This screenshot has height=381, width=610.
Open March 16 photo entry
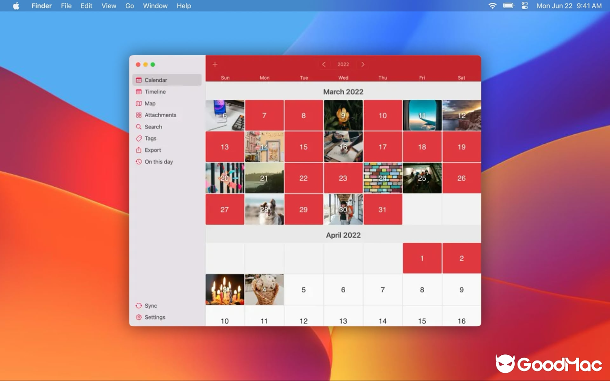tap(343, 147)
